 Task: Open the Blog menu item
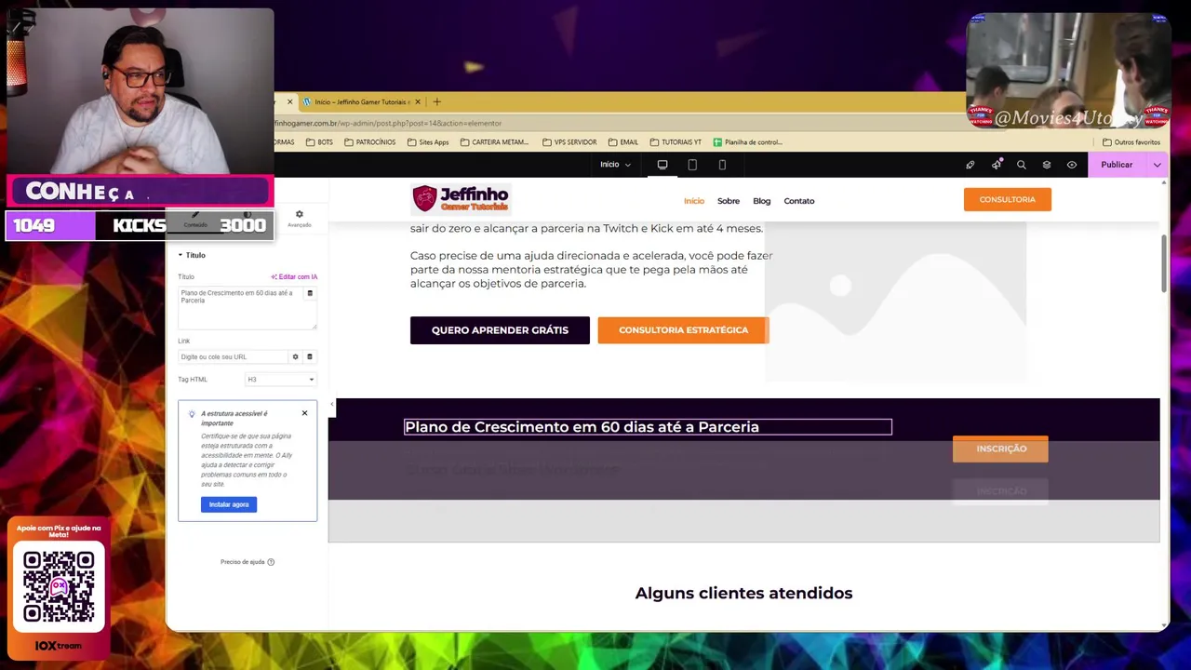[762, 201]
